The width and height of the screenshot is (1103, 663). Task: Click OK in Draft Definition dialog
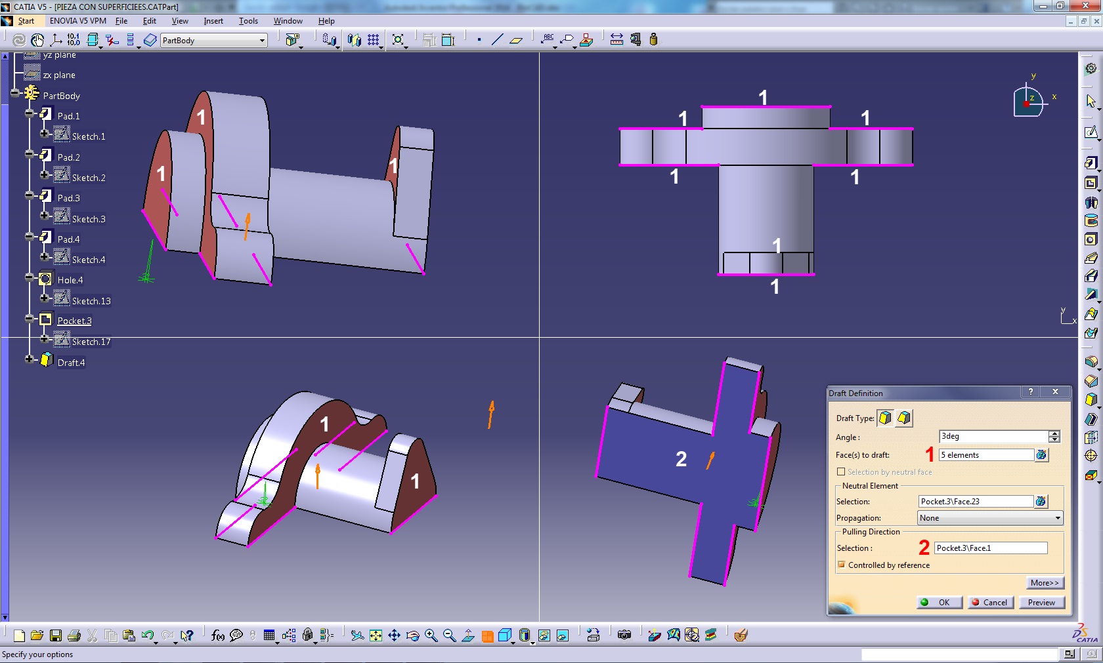[x=940, y=602]
